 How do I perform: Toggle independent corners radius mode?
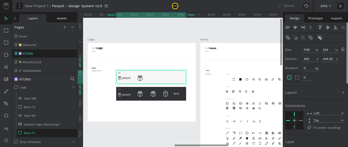(x=297, y=77)
